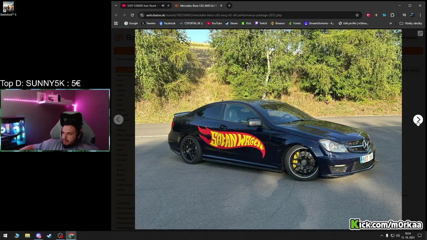Open the Fumbi bookmark
Viewport: 427px width, 240px height.
point(295,23)
